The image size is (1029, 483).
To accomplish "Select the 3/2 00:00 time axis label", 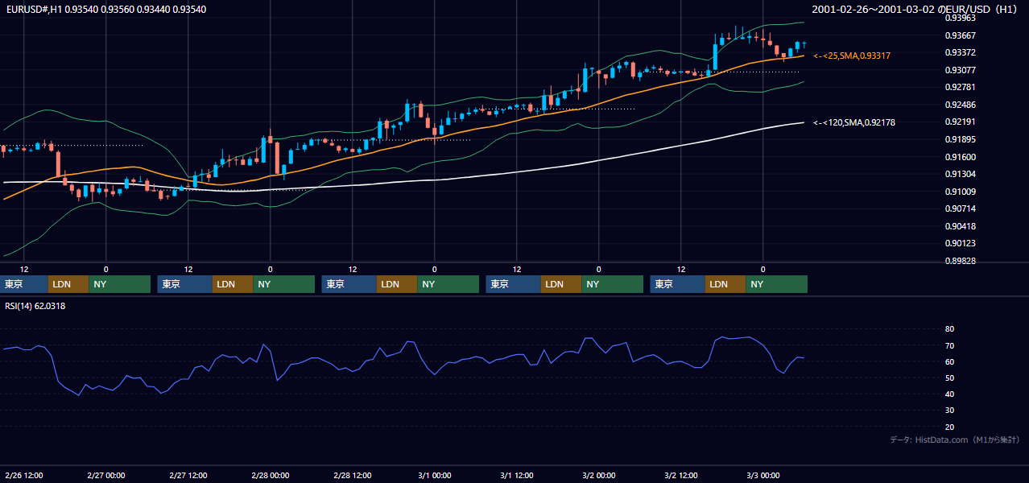I will (598, 475).
